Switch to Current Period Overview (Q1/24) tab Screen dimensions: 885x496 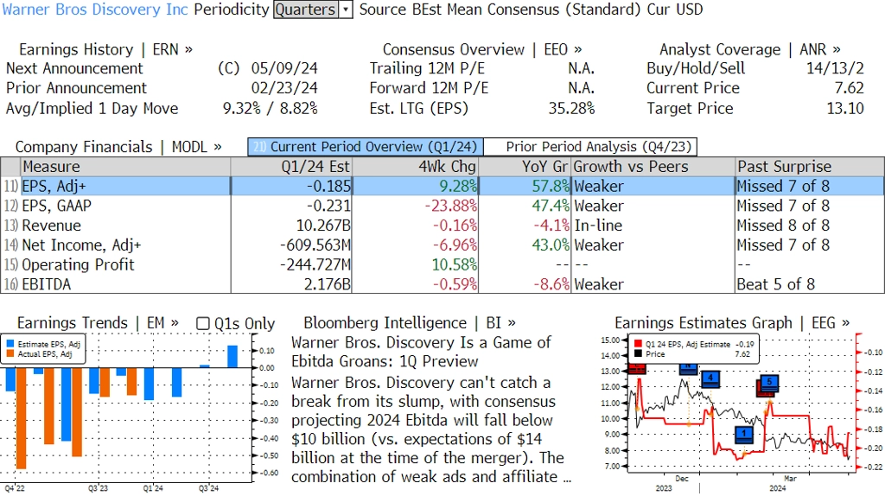[366, 147]
